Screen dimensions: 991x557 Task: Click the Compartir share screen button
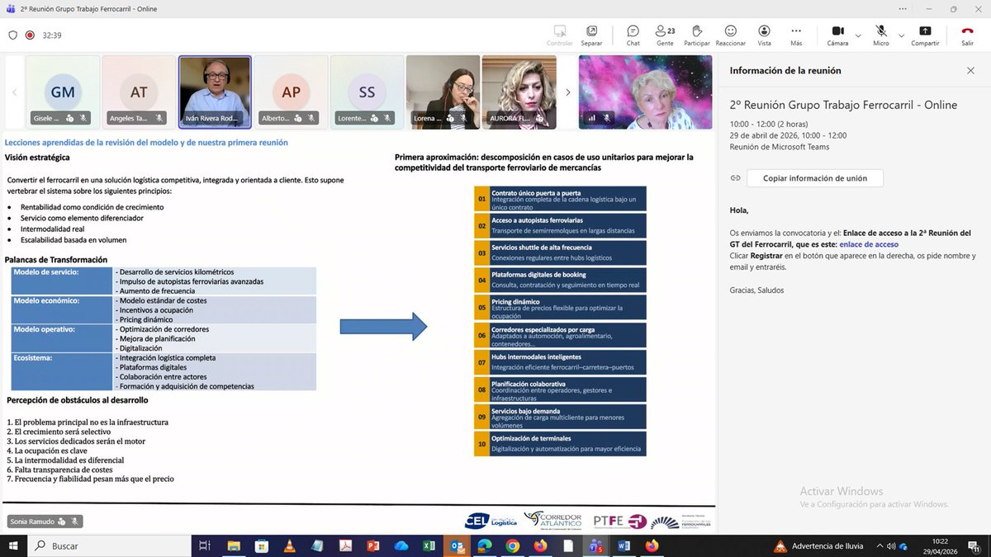[925, 35]
